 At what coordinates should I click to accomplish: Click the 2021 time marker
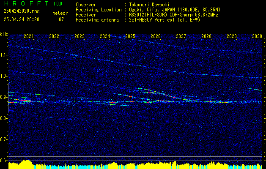click(29, 36)
